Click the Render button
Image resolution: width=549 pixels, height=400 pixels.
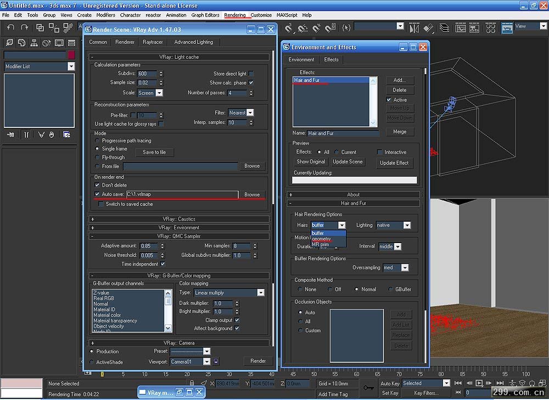click(x=258, y=361)
